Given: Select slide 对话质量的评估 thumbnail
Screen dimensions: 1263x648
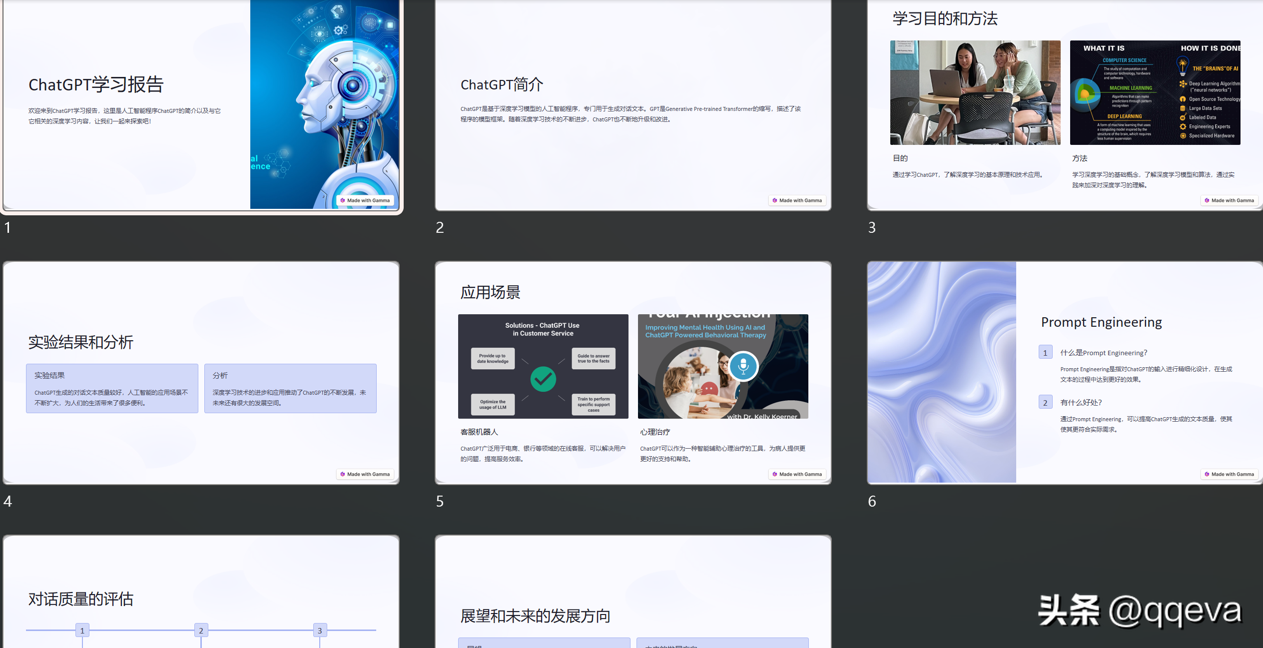Looking at the screenshot, I should (x=201, y=592).
